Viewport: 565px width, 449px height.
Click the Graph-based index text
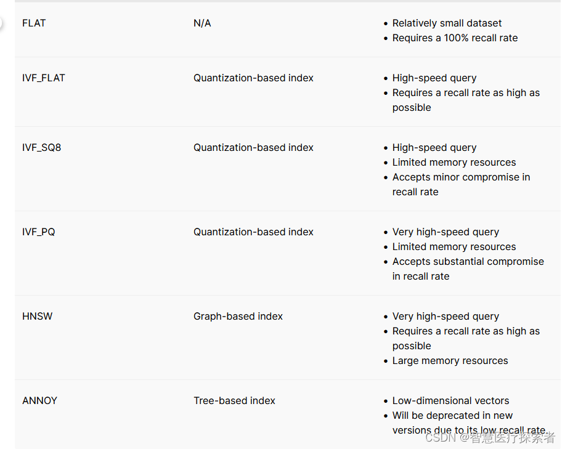tap(238, 316)
